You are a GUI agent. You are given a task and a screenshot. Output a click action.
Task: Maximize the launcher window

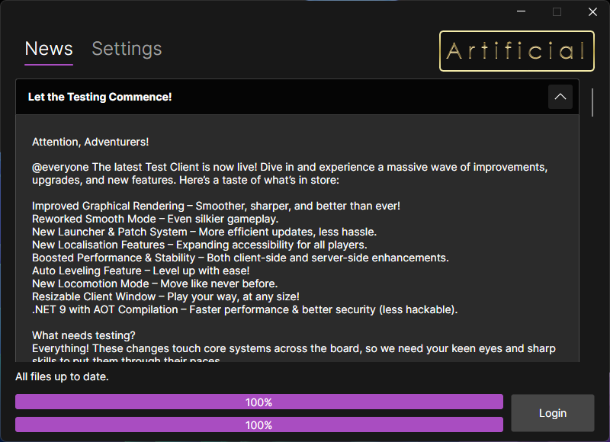pyautogui.click(x=557, y=11)
